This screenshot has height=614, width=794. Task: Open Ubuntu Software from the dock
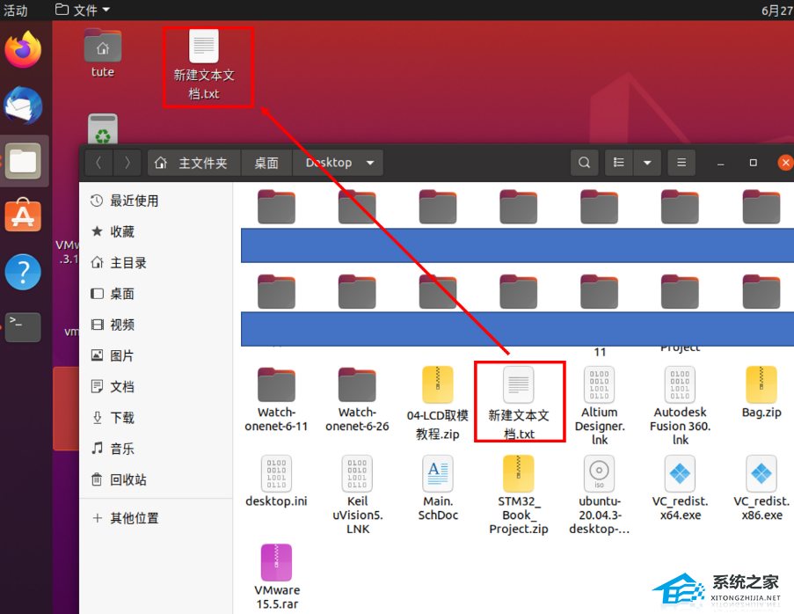click(x=23, y=216)
